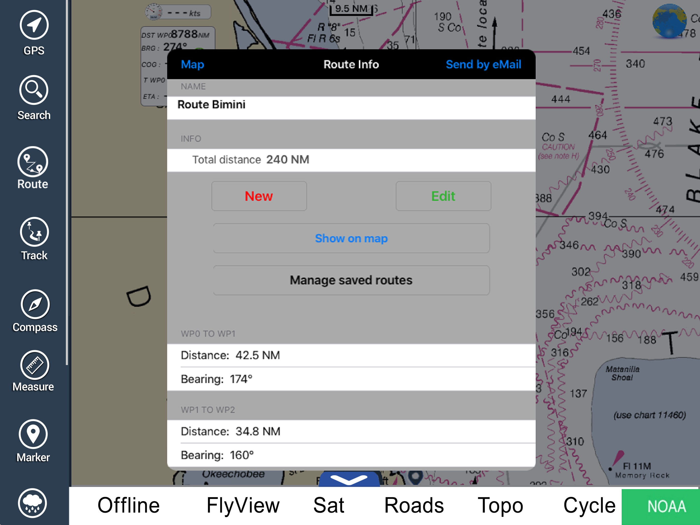
Task: Select the FlyView map mode
Action: coord(243,506)
